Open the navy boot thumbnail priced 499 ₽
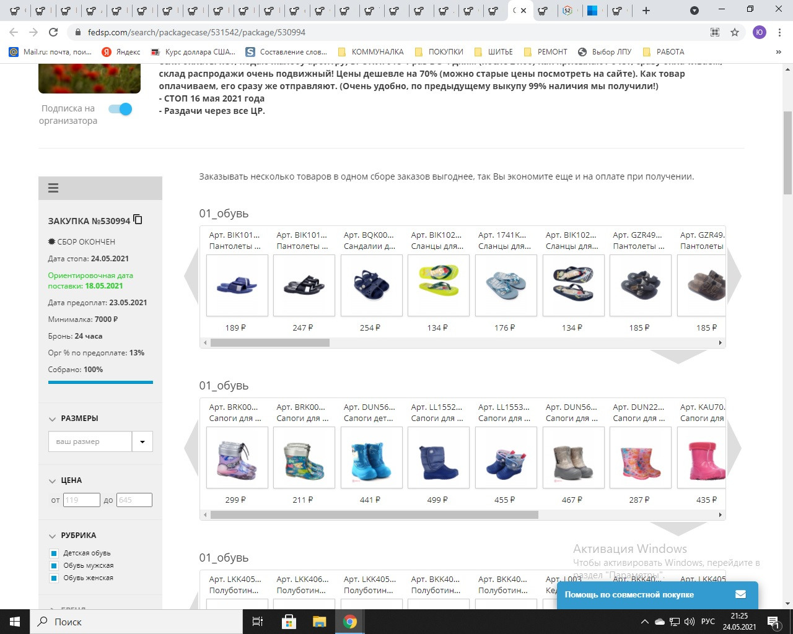This screenshot has height=634, width=793. 439,458
